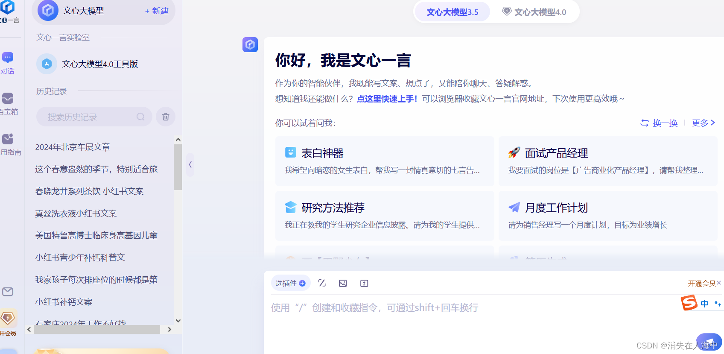Viewport: 724px width, 354px height.
Task: Click the message input box placeholder
Action: (x=374, y=307)
